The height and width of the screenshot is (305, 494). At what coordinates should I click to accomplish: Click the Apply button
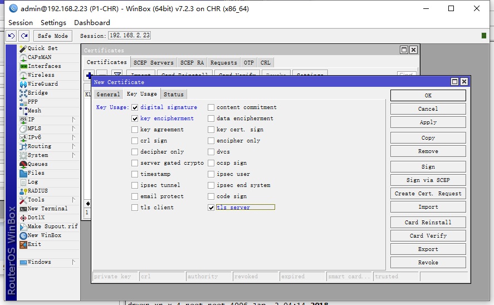[428, 122]
